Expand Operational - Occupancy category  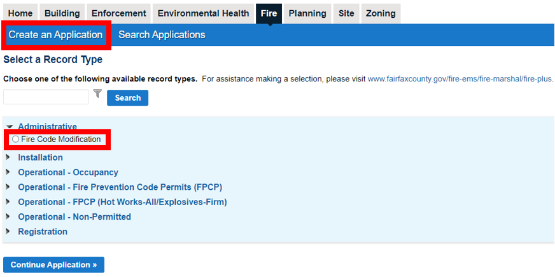pos(8,173)
